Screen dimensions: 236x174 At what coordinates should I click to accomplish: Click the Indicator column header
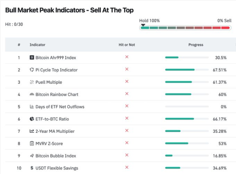click(x=37, y=45)
